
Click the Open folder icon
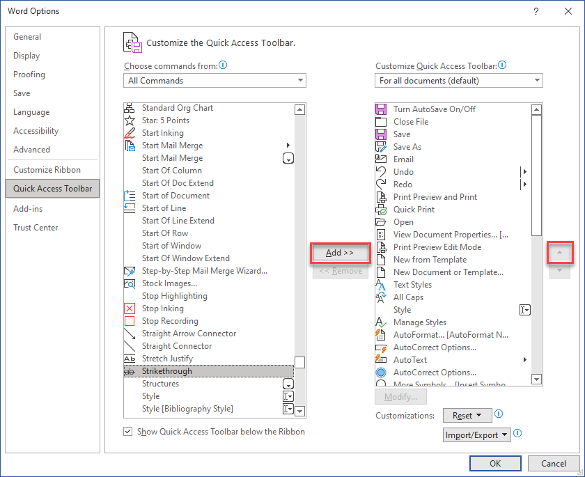(381, 222)
